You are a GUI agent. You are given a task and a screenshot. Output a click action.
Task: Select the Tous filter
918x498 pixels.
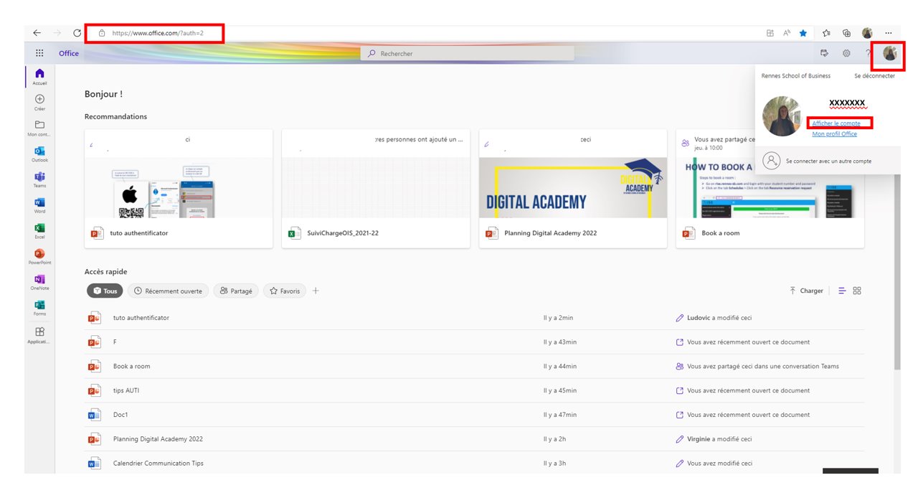(105, 291)
